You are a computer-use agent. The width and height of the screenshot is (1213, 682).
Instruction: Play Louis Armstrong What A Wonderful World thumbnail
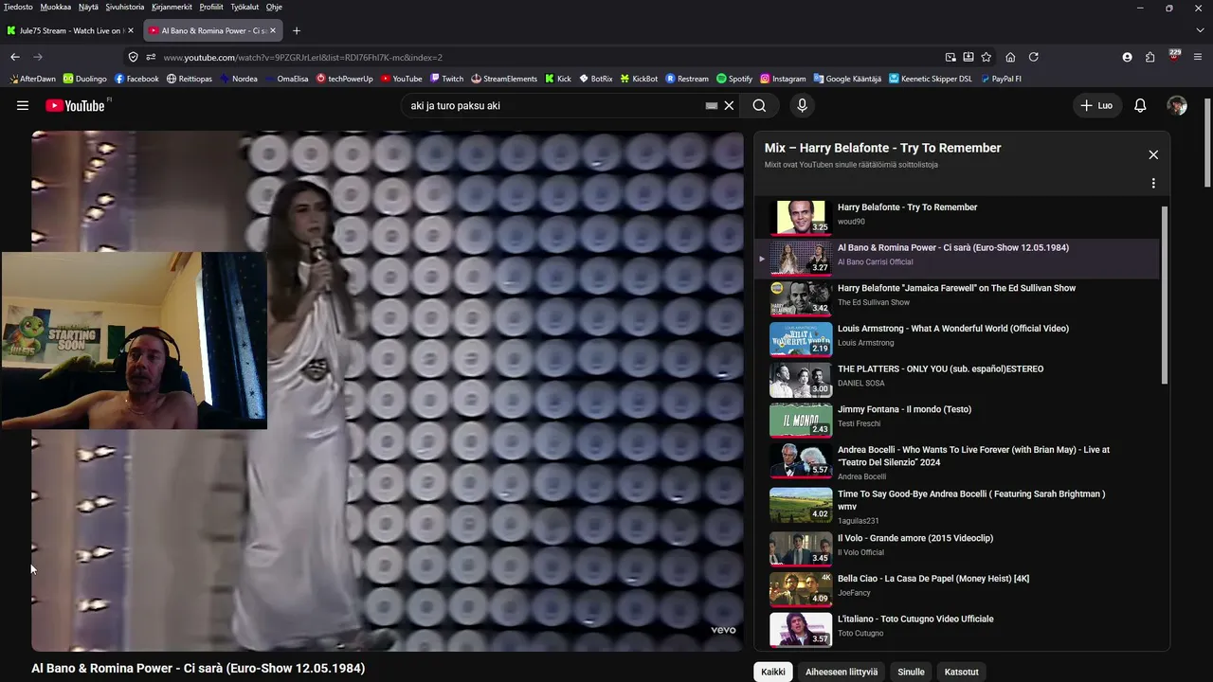pyautogui.click(x=801, y=338)
